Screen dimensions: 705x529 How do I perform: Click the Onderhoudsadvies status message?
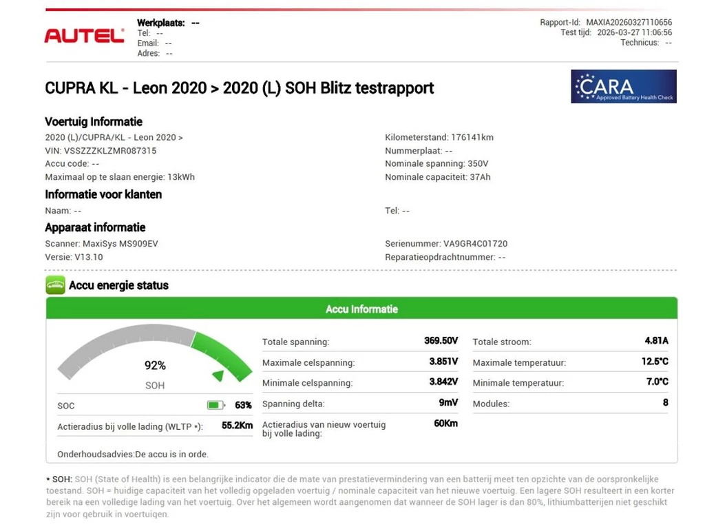[x=133, y=455]
